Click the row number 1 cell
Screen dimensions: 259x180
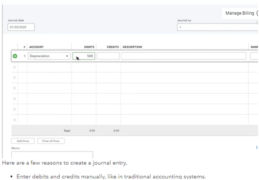[24, 56]
